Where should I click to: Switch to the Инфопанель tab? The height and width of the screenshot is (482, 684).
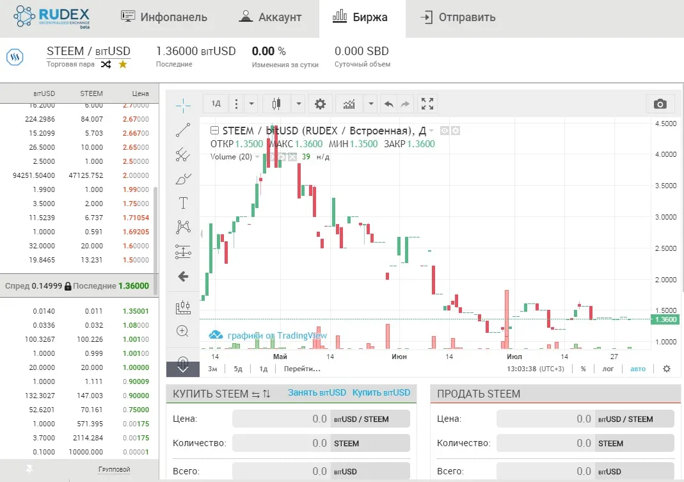click(x=164, y=17)
